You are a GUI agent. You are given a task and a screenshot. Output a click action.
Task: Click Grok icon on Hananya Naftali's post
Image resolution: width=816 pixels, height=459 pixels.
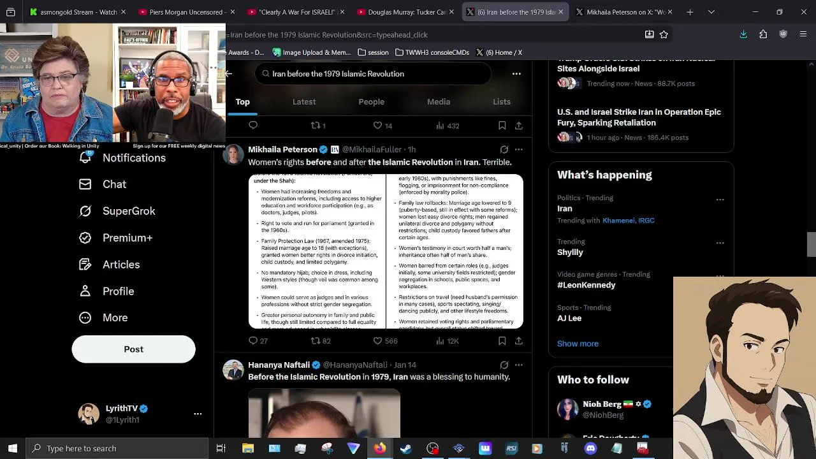[x=504, y=365]
